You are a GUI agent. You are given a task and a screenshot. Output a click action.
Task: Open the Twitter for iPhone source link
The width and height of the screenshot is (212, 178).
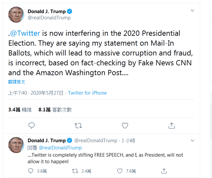[x=87, y=93]
